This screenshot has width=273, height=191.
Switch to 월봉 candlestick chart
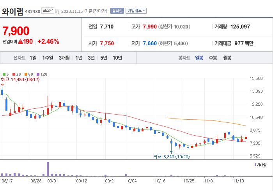coord(227,58)
